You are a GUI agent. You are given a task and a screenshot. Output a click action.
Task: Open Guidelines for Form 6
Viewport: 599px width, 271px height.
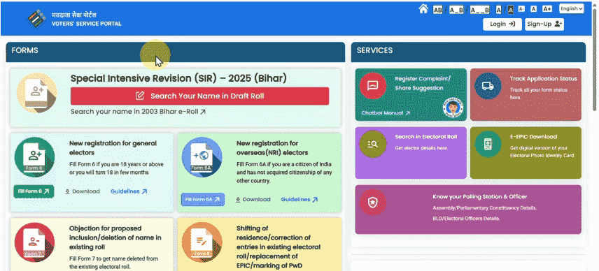point(129,191)
